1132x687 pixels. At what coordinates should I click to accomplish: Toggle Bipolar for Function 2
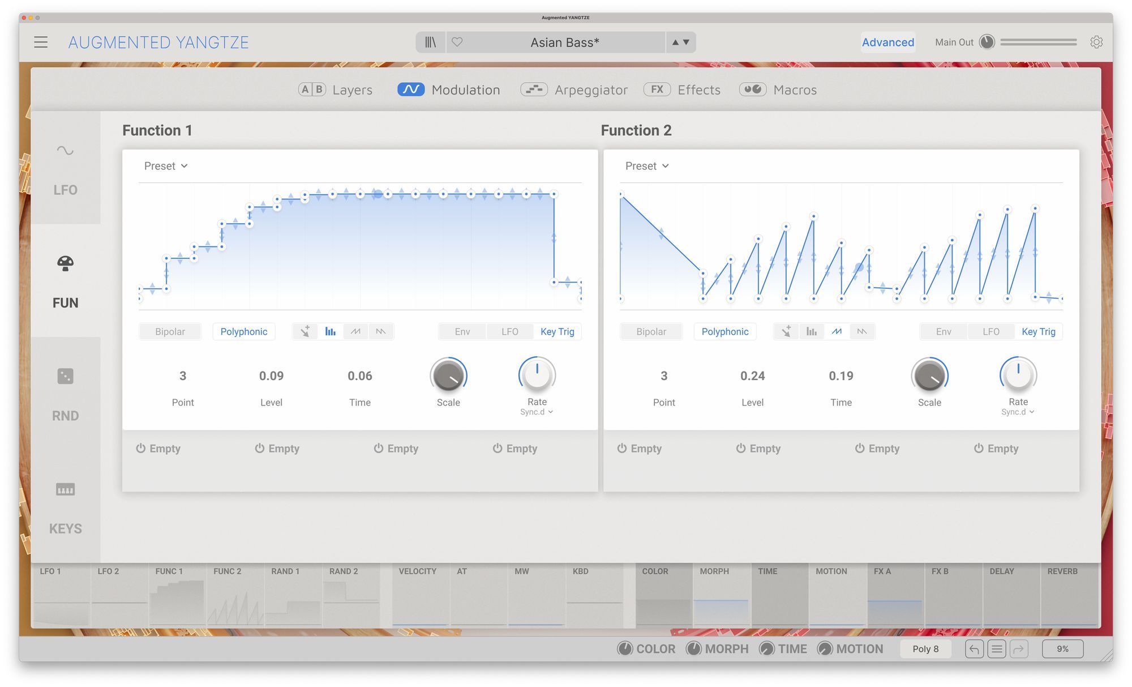click(x=651, y=331)
